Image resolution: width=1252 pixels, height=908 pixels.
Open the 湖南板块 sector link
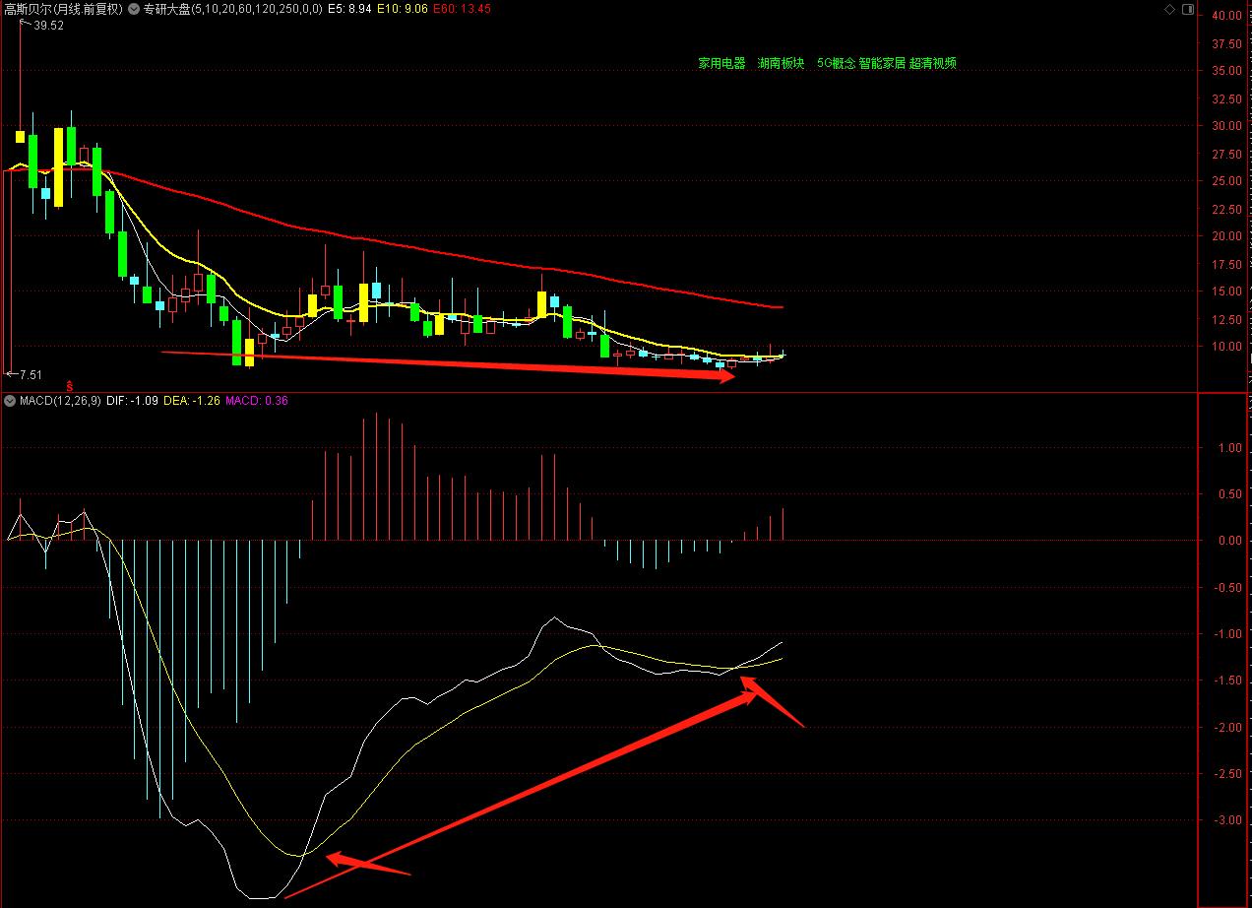[x=781, y=63]
